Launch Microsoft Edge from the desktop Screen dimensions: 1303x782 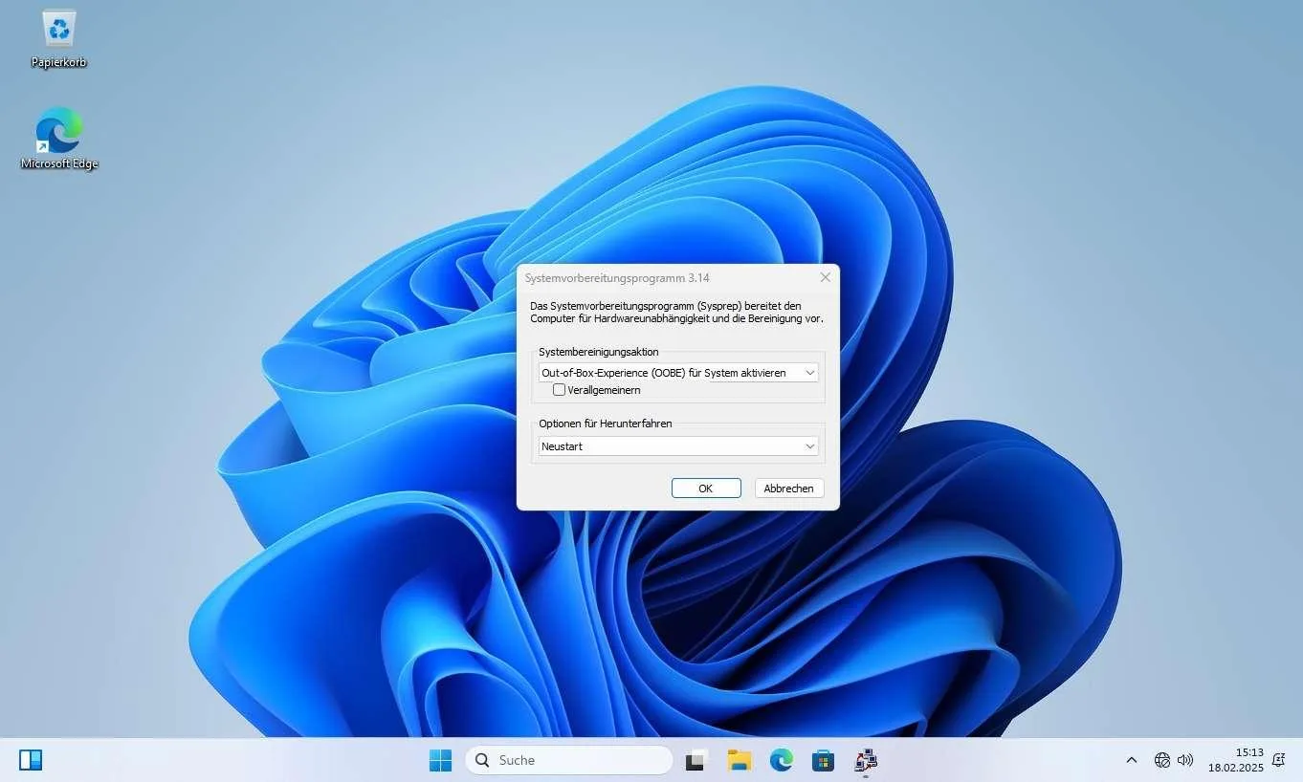tap(58, 134)
